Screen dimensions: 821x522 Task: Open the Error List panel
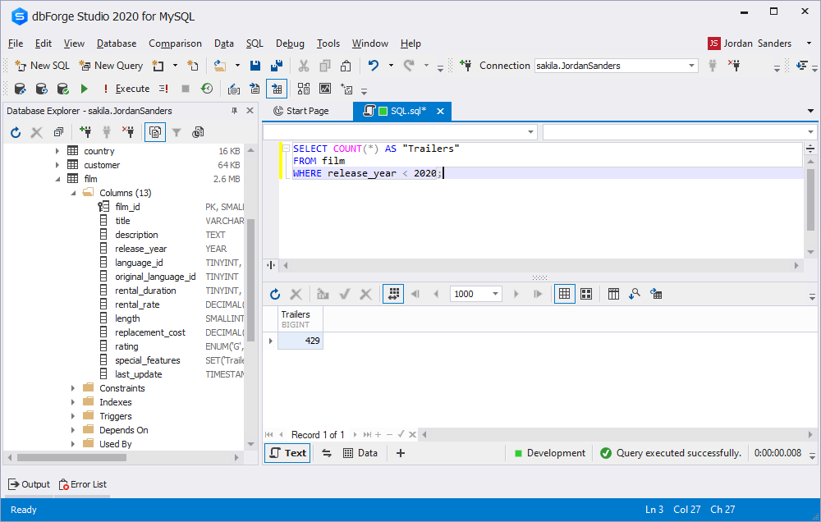point(82,484)
